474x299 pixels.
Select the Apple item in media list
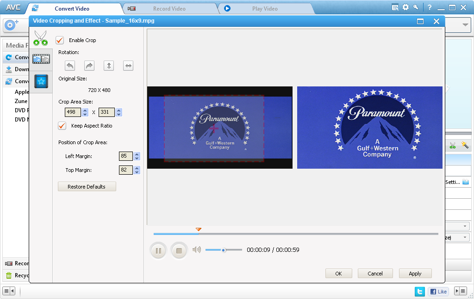coord(22,92)
